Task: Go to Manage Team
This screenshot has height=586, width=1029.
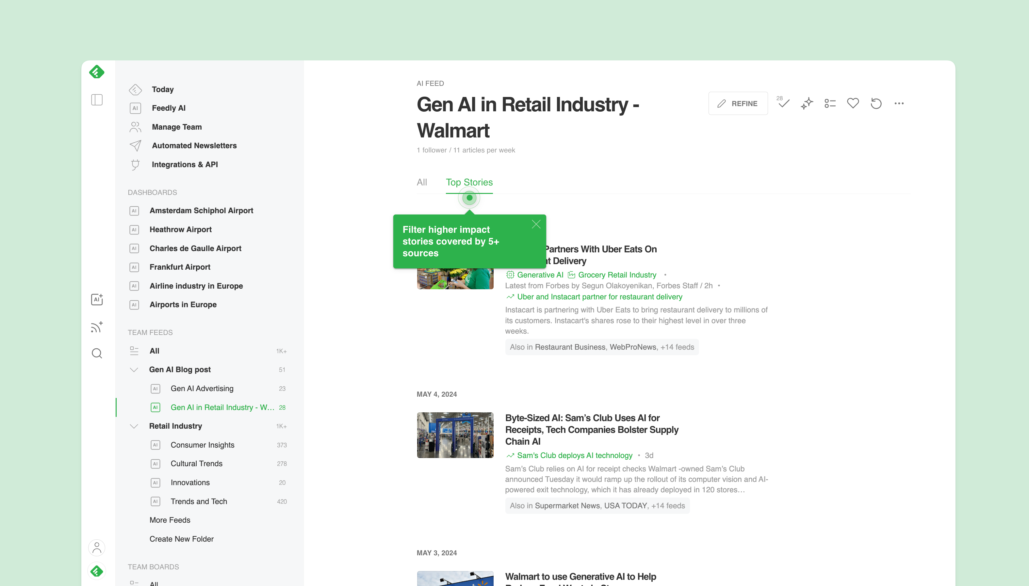Action: pos(177,127)
